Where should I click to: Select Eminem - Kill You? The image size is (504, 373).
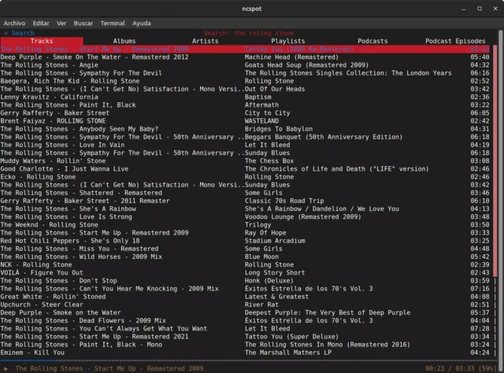click(245, 353)
